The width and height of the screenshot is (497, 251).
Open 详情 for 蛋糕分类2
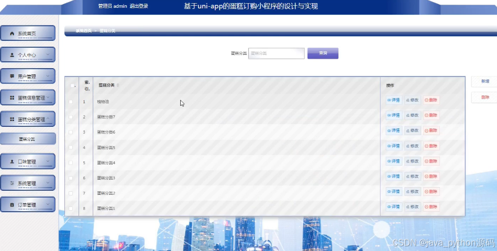coord(394,192)
